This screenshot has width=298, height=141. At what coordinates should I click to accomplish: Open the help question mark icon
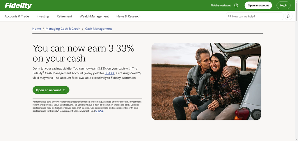[x=236, y=6]
